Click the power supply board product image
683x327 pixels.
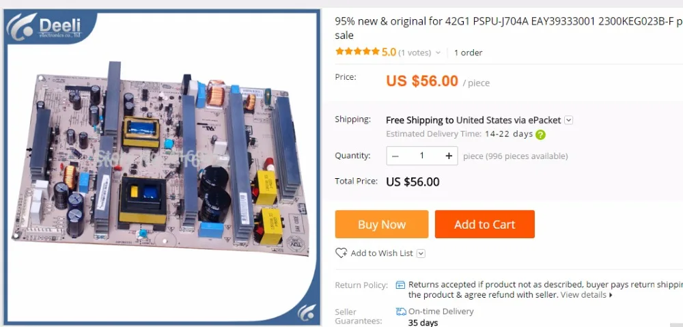tap(161, 165)
